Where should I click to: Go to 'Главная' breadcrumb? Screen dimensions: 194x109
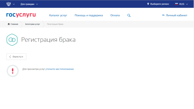(x=14, y=24)
